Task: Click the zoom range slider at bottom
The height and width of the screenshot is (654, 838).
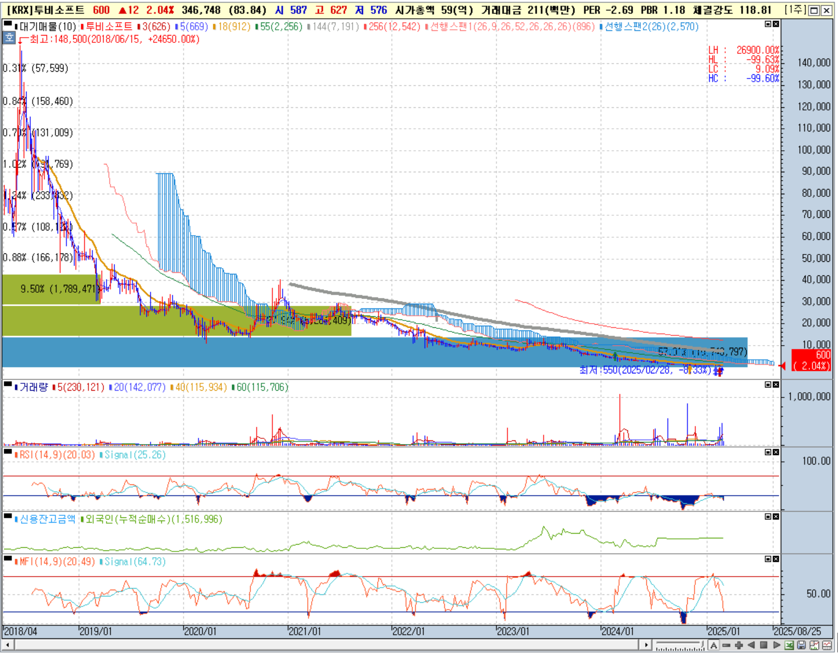Action: 679,645
